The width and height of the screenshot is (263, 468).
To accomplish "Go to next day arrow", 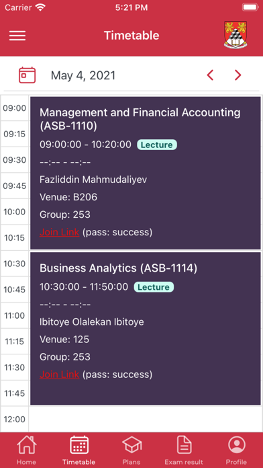I will tap(238, 75).
